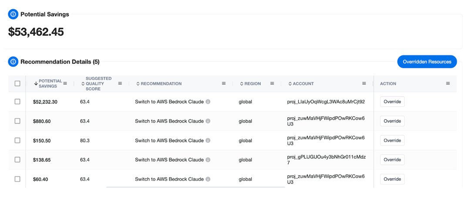Screen dimensions: 472x197
Task: Open Recommendation column menu icon
Action: [x=224, y=83]
